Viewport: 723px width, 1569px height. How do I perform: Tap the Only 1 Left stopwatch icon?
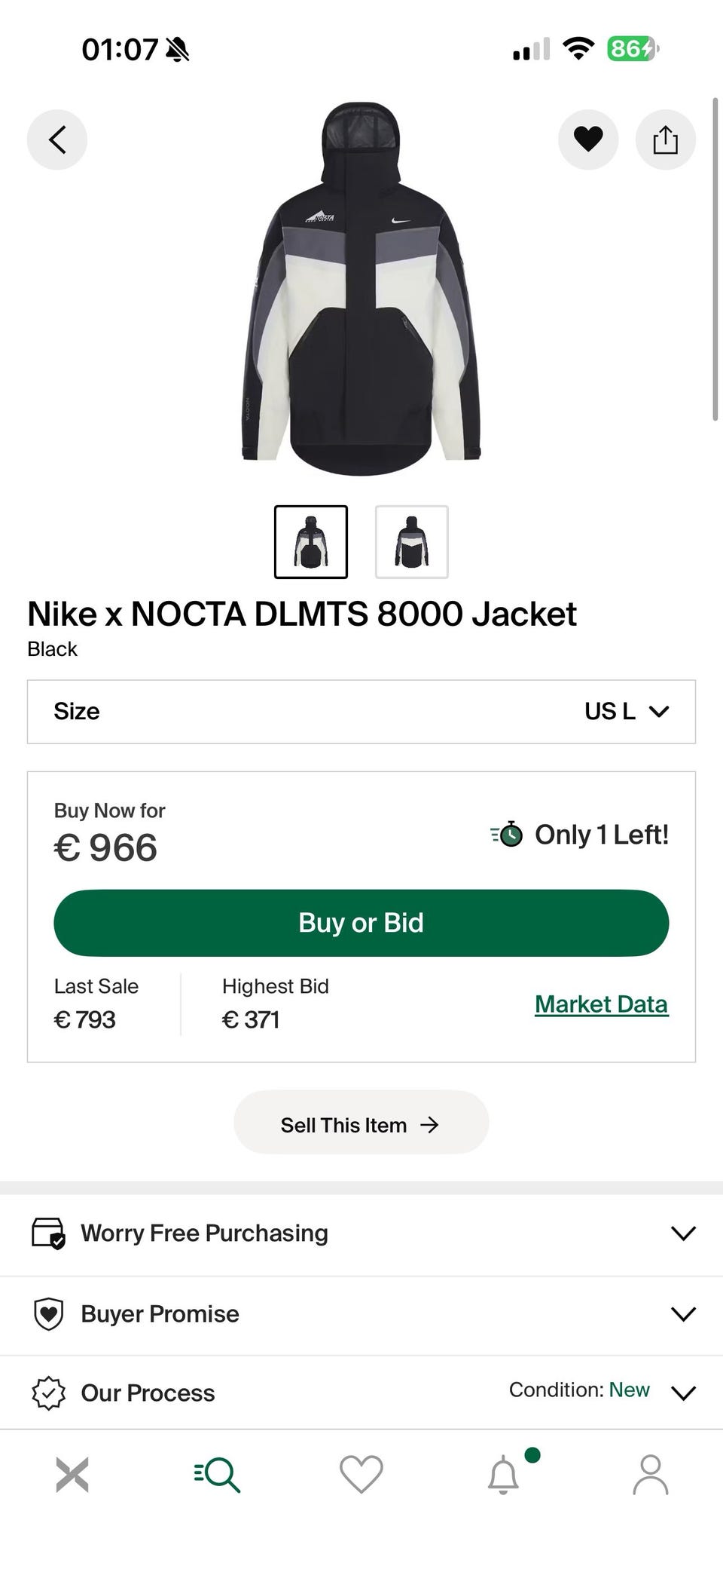click(x=508, y=835)
